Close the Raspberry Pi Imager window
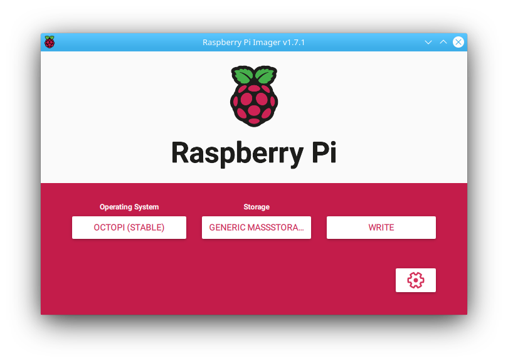This screenshot has height=363, width=508. point(458,42)
